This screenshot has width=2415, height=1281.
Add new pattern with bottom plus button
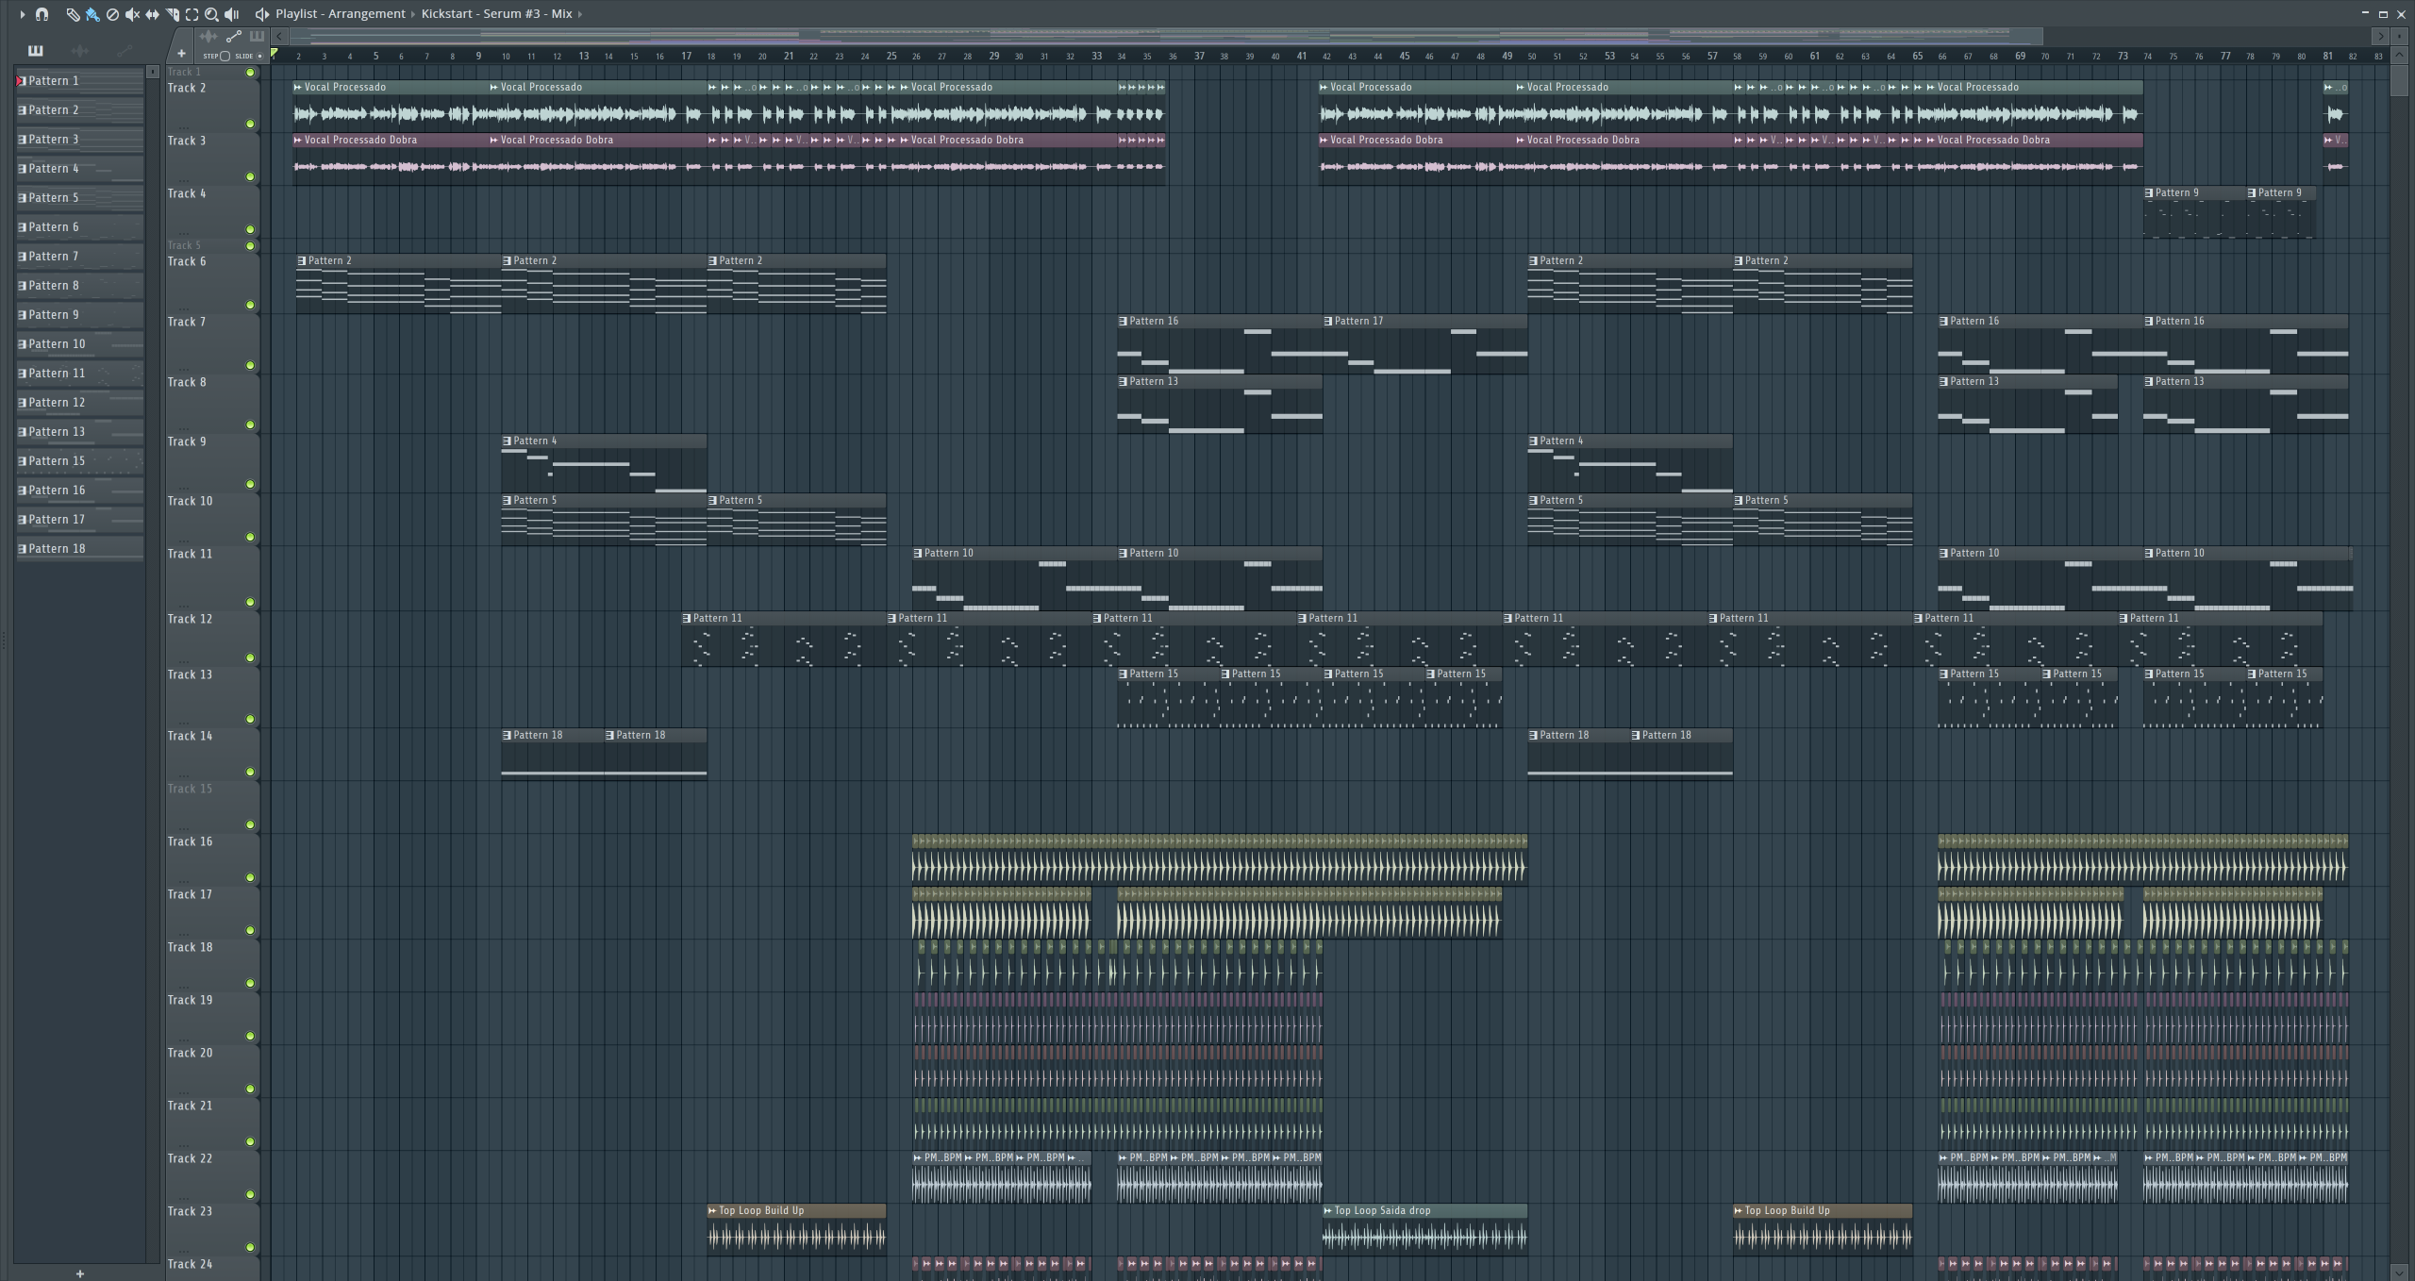pos(80,1273)
